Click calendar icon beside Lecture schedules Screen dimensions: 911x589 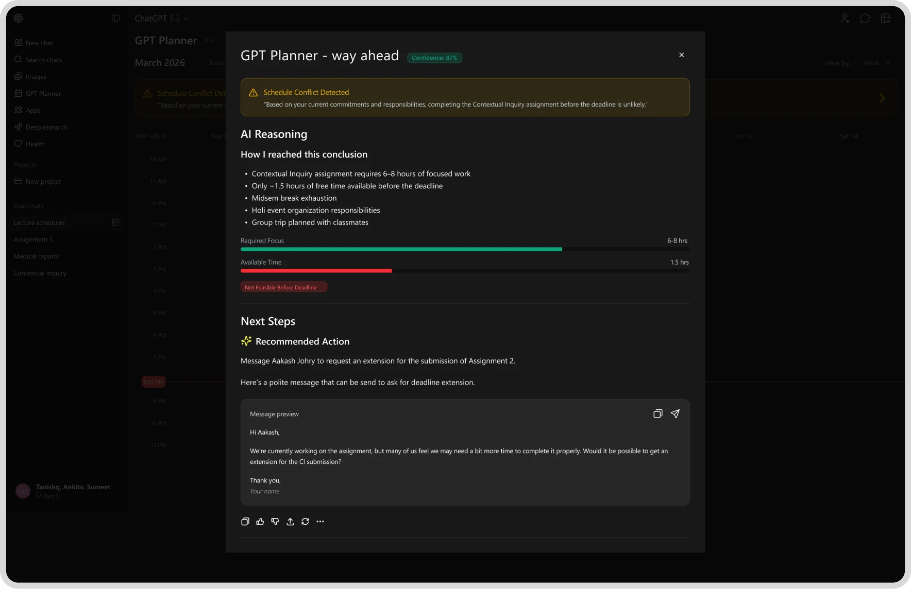(115, 222)
